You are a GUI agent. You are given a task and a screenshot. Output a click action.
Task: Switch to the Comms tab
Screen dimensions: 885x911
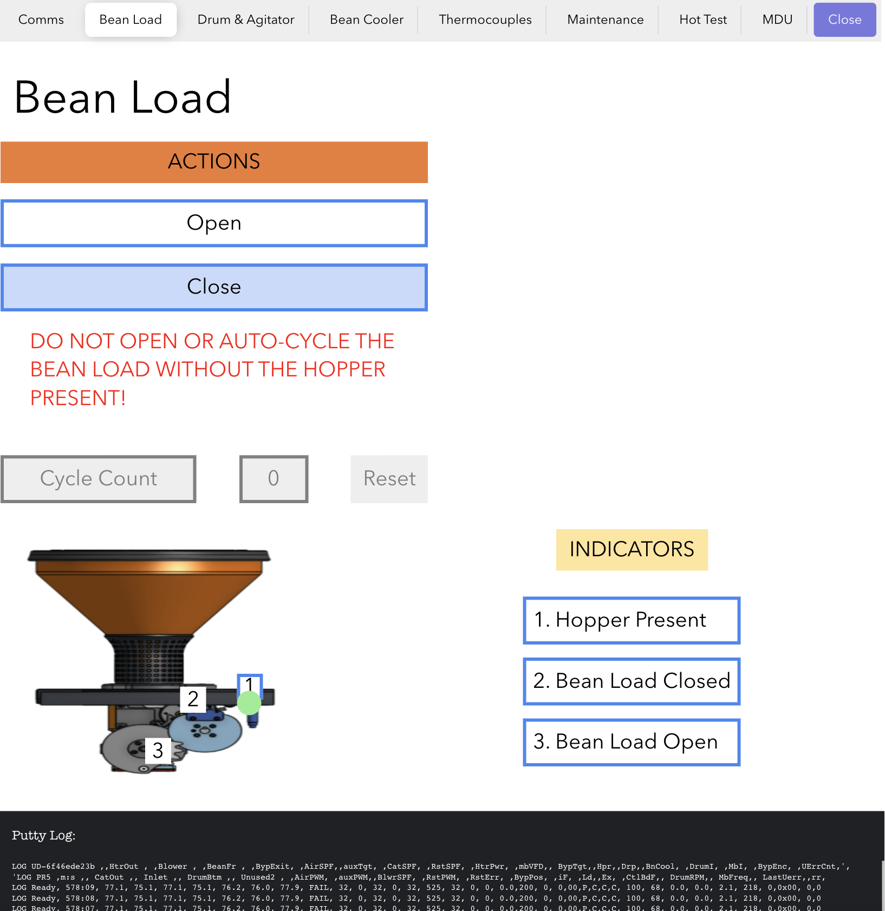click(41, 19)
